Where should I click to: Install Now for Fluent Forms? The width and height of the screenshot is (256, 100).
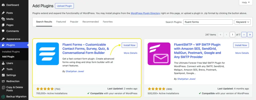(x=129, y=45)
